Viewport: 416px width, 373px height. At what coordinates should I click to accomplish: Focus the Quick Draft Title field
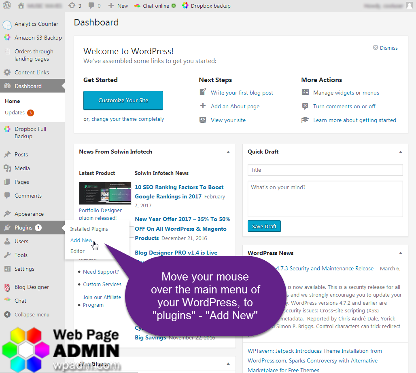(x=325, y=170)
